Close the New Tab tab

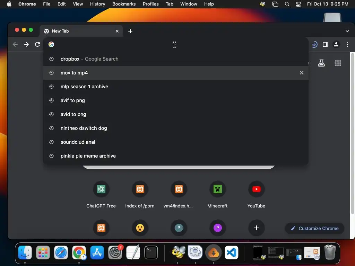pos(117,31)
